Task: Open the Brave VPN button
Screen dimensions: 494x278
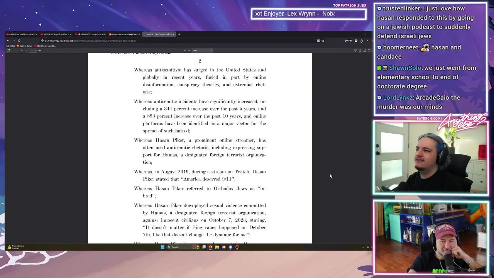Action: click(349, 41)
